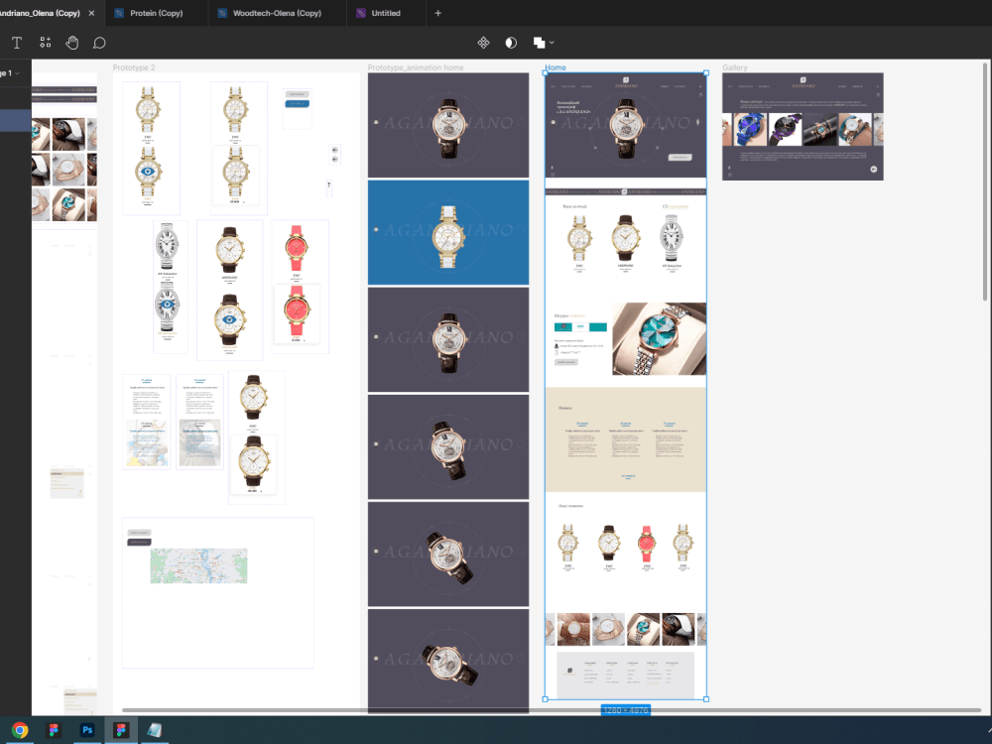
Task: Open the active Figma taskbar icon
Action: coord(121,730)
